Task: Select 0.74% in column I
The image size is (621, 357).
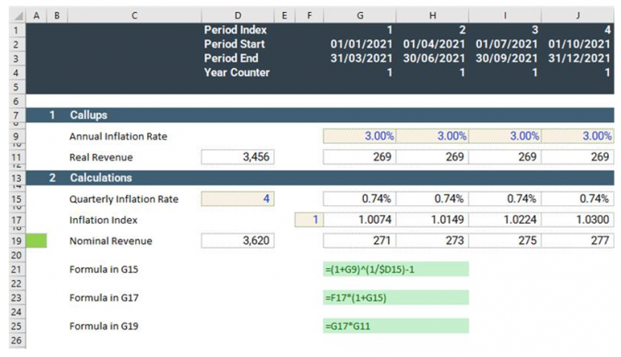Action: [505, 199]
